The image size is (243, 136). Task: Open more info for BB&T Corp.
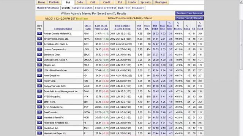click(39, 102)
